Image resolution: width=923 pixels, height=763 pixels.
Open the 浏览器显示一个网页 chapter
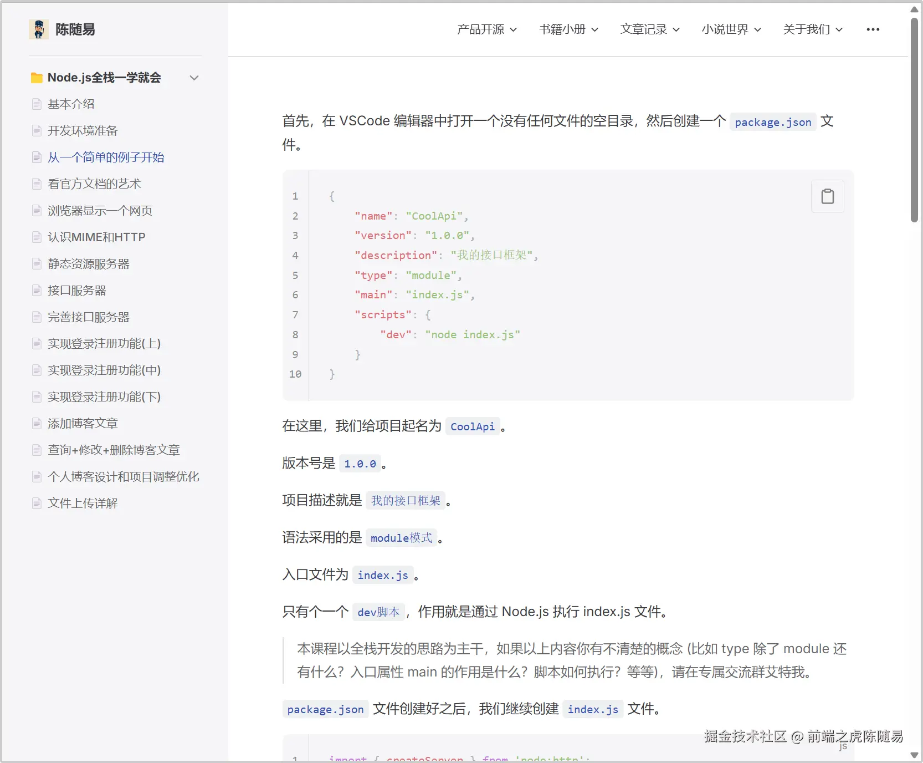(100, 211)
